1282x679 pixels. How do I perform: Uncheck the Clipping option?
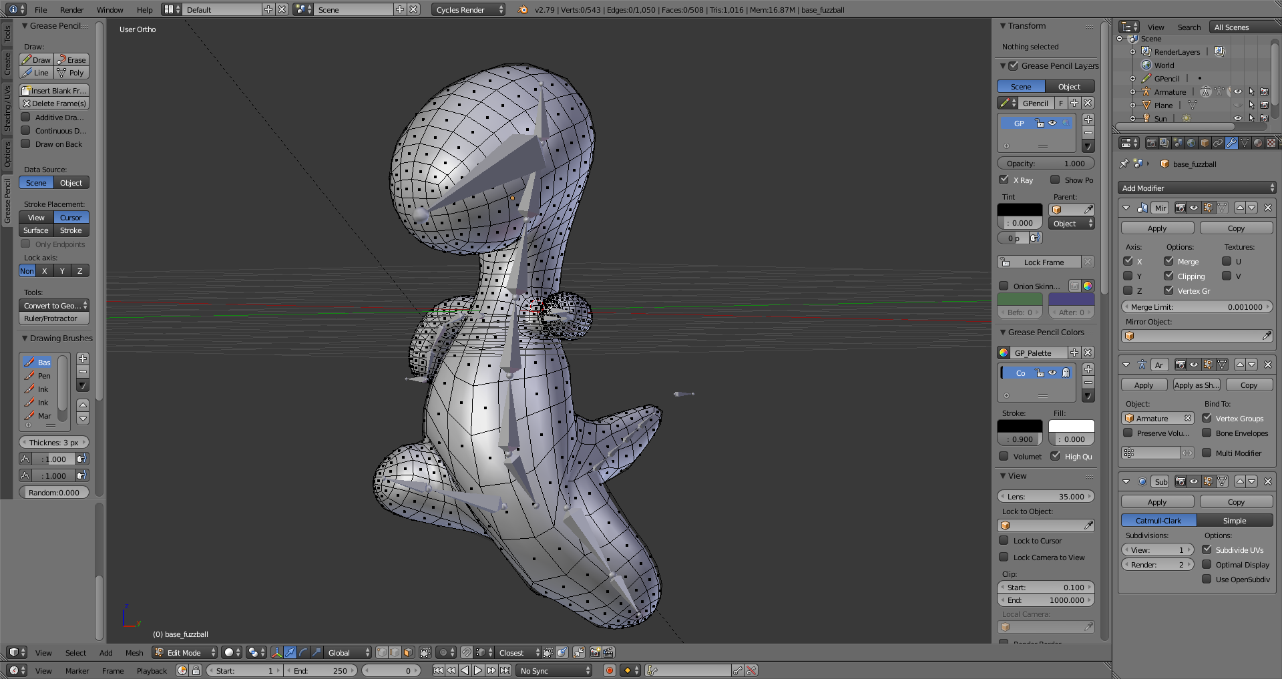1169,276
